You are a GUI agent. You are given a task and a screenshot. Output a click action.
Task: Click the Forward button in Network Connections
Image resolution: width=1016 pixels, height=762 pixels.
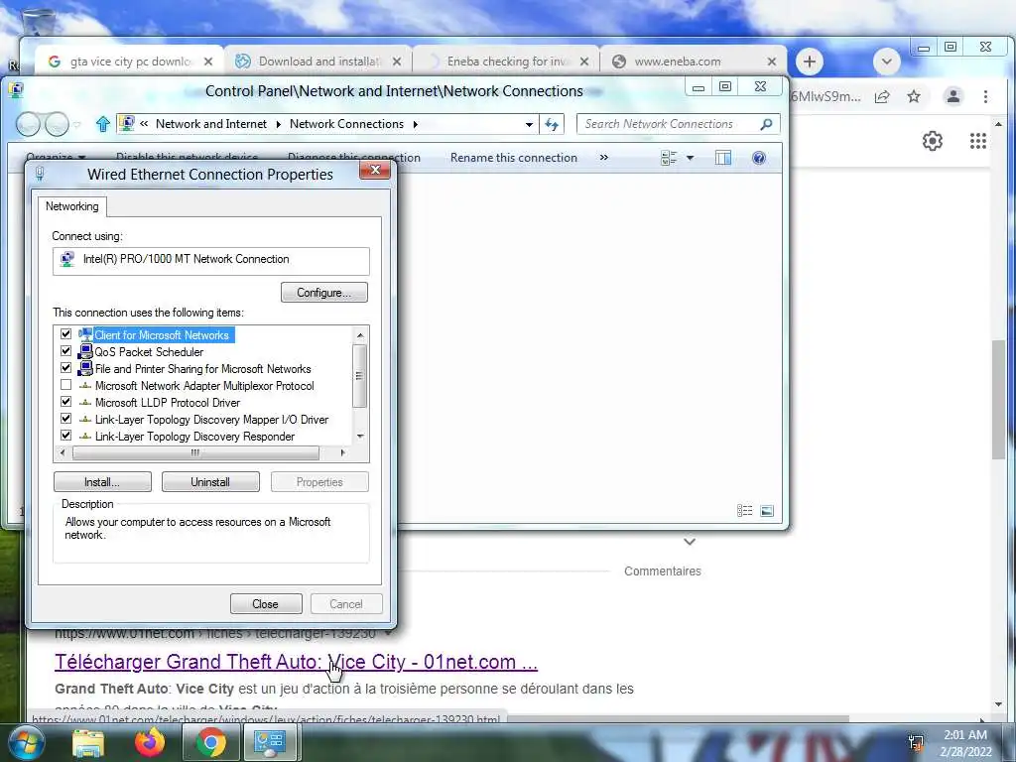(57, 124)
